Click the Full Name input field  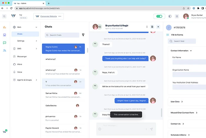click(189, 62)
